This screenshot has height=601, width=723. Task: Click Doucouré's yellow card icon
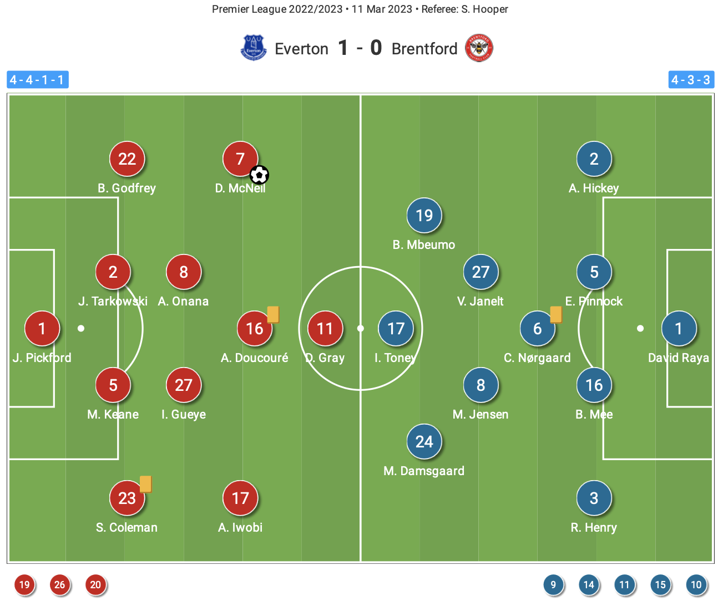[x=273, y=314]
